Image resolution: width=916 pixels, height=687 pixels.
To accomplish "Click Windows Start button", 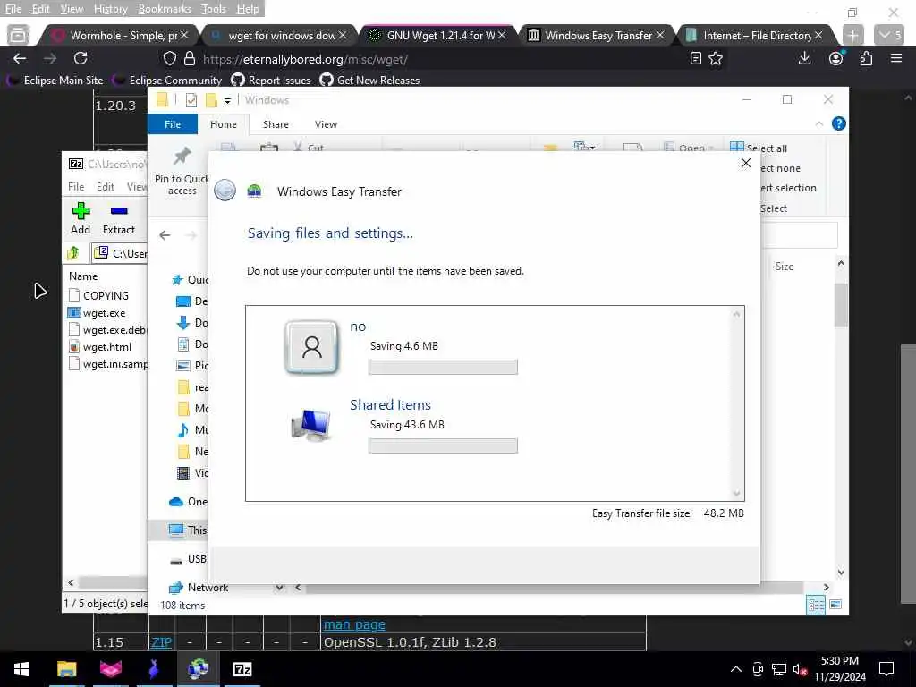I will (x=21, y=669).
